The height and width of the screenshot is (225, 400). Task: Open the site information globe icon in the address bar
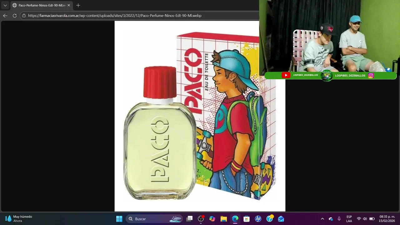24,16
